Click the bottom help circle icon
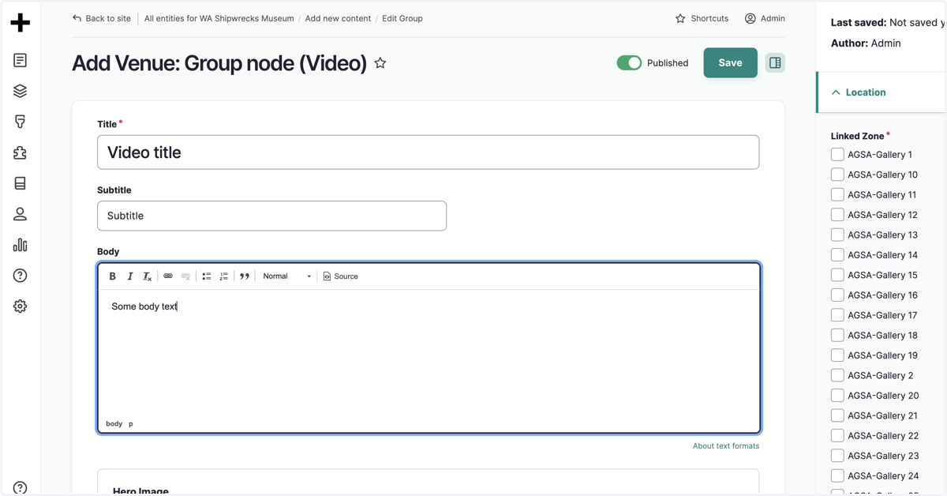The width and height of the screenshot is (947, 496). [21, 488]
